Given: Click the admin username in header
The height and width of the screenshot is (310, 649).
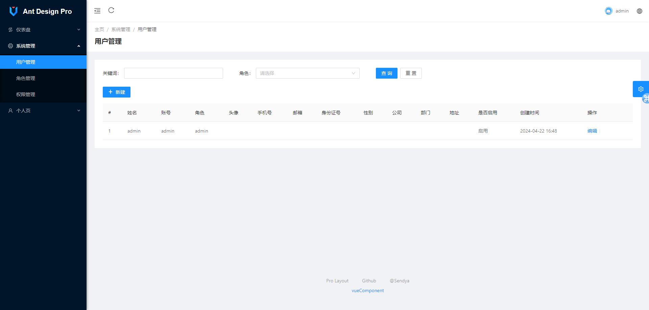Looking at the screenshot, I should [622, 11].
